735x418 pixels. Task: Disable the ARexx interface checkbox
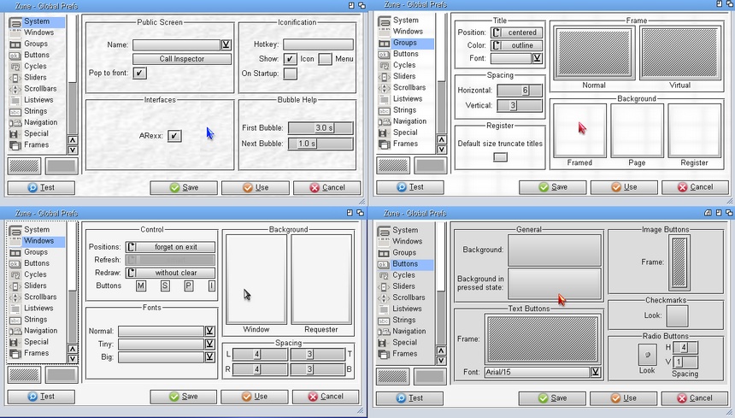tap(174, 136)
